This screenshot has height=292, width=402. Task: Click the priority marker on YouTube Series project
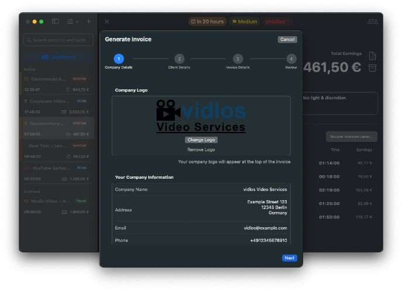pos(27,168)
